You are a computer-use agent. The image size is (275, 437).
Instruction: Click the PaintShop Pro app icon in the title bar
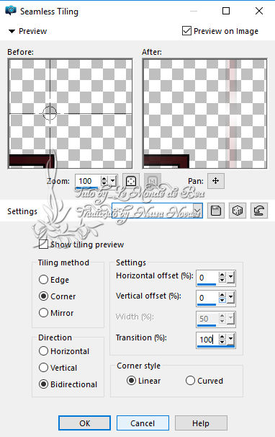11,11
